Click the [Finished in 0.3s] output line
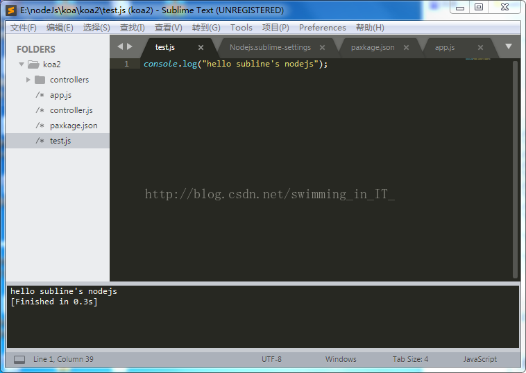Viewport: 526px width, 373px height. point(54,302)
